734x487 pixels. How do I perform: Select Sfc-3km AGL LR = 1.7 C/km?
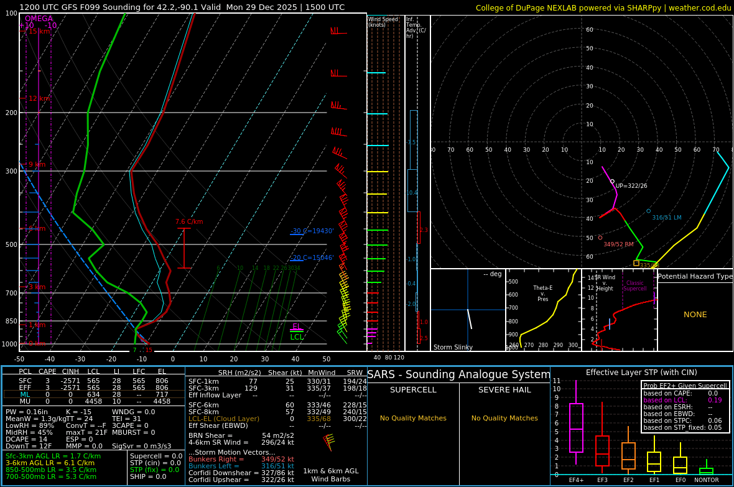(53, 456)
